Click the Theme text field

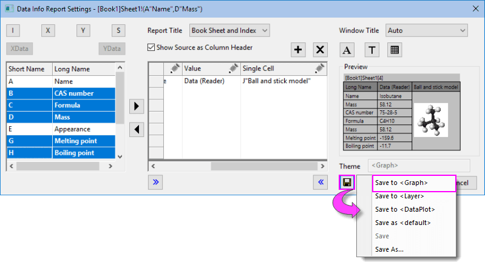(x=419, y=166)
